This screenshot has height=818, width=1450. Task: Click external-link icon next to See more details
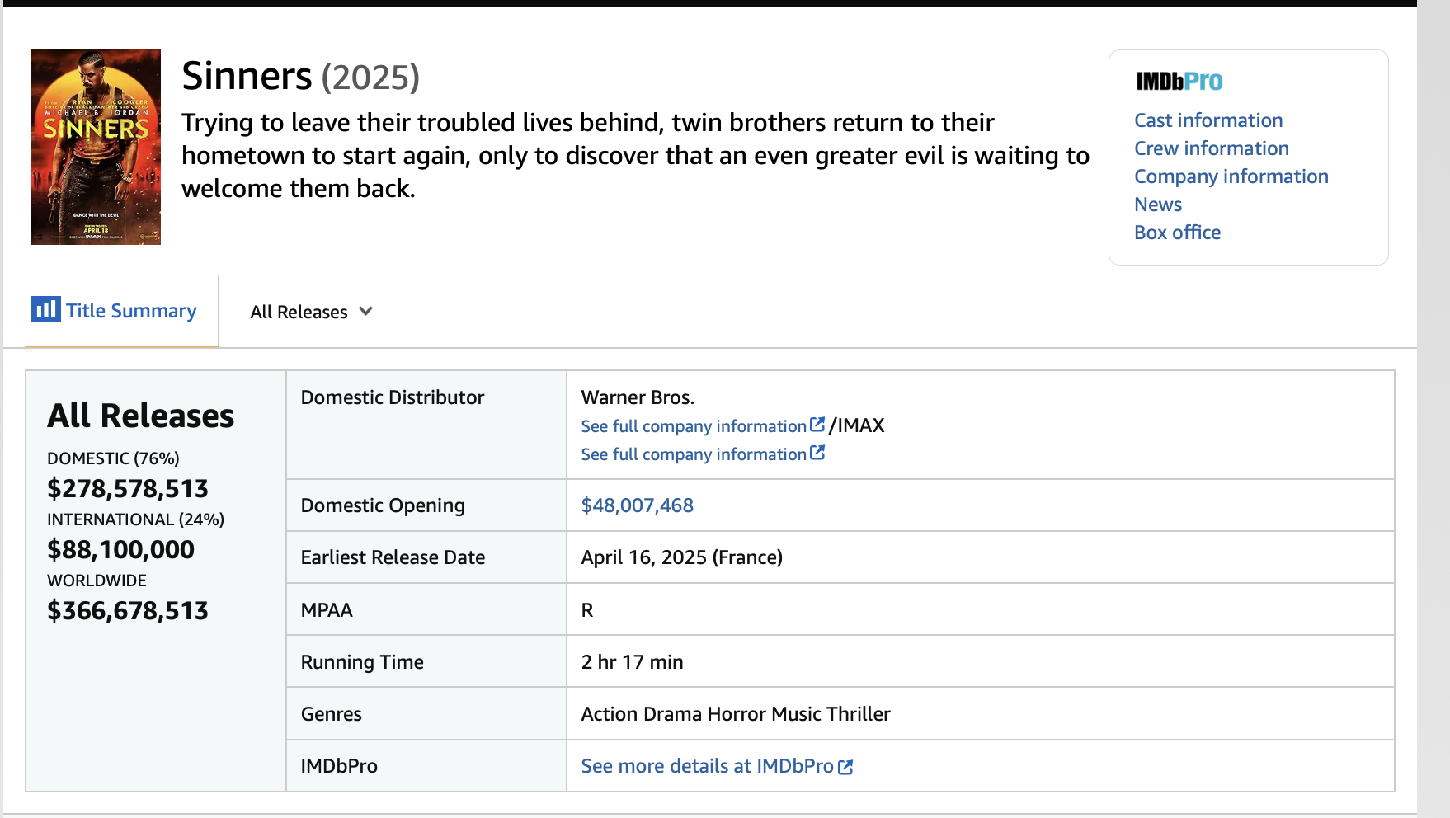coord(845,767)
